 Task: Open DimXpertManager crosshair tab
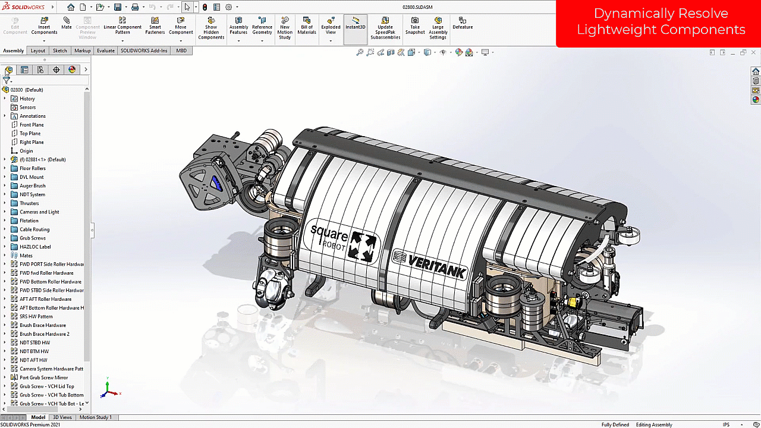(x=56, y=70)
